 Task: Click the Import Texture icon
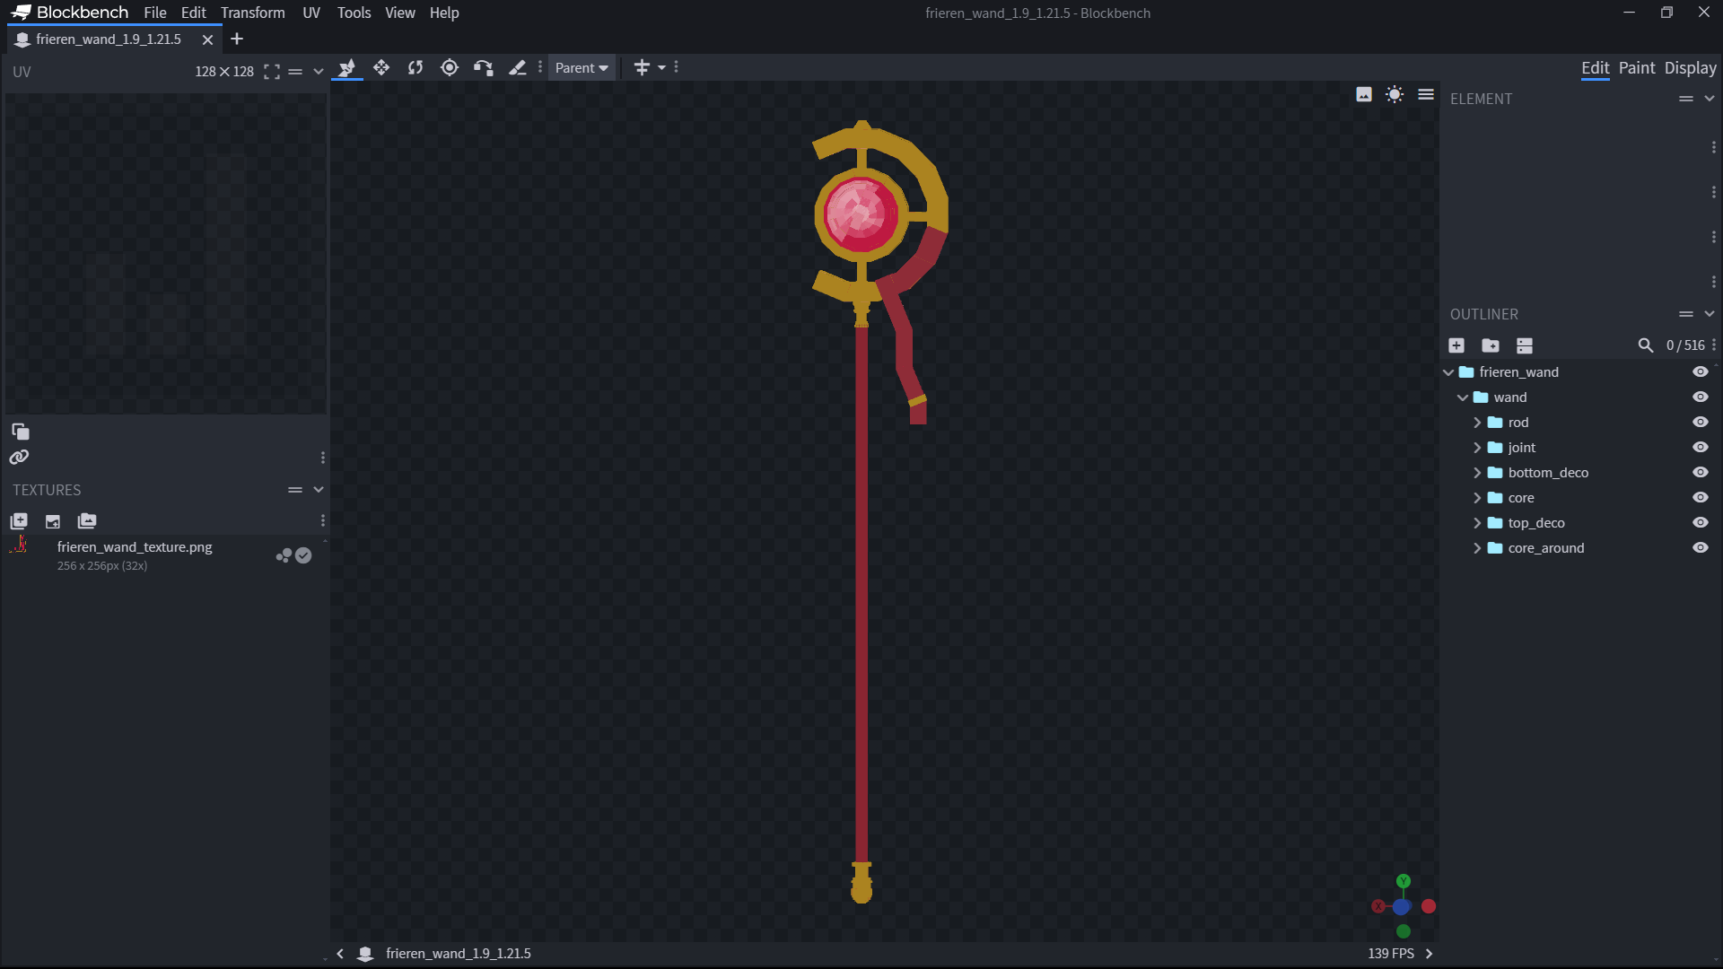pos(19,521)
